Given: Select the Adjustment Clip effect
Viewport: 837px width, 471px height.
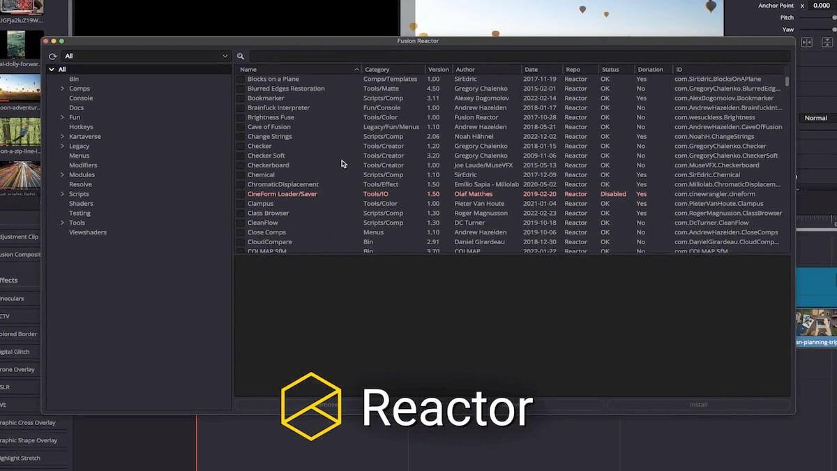Looking at the screenshot, I should click(x=21, y=237).
